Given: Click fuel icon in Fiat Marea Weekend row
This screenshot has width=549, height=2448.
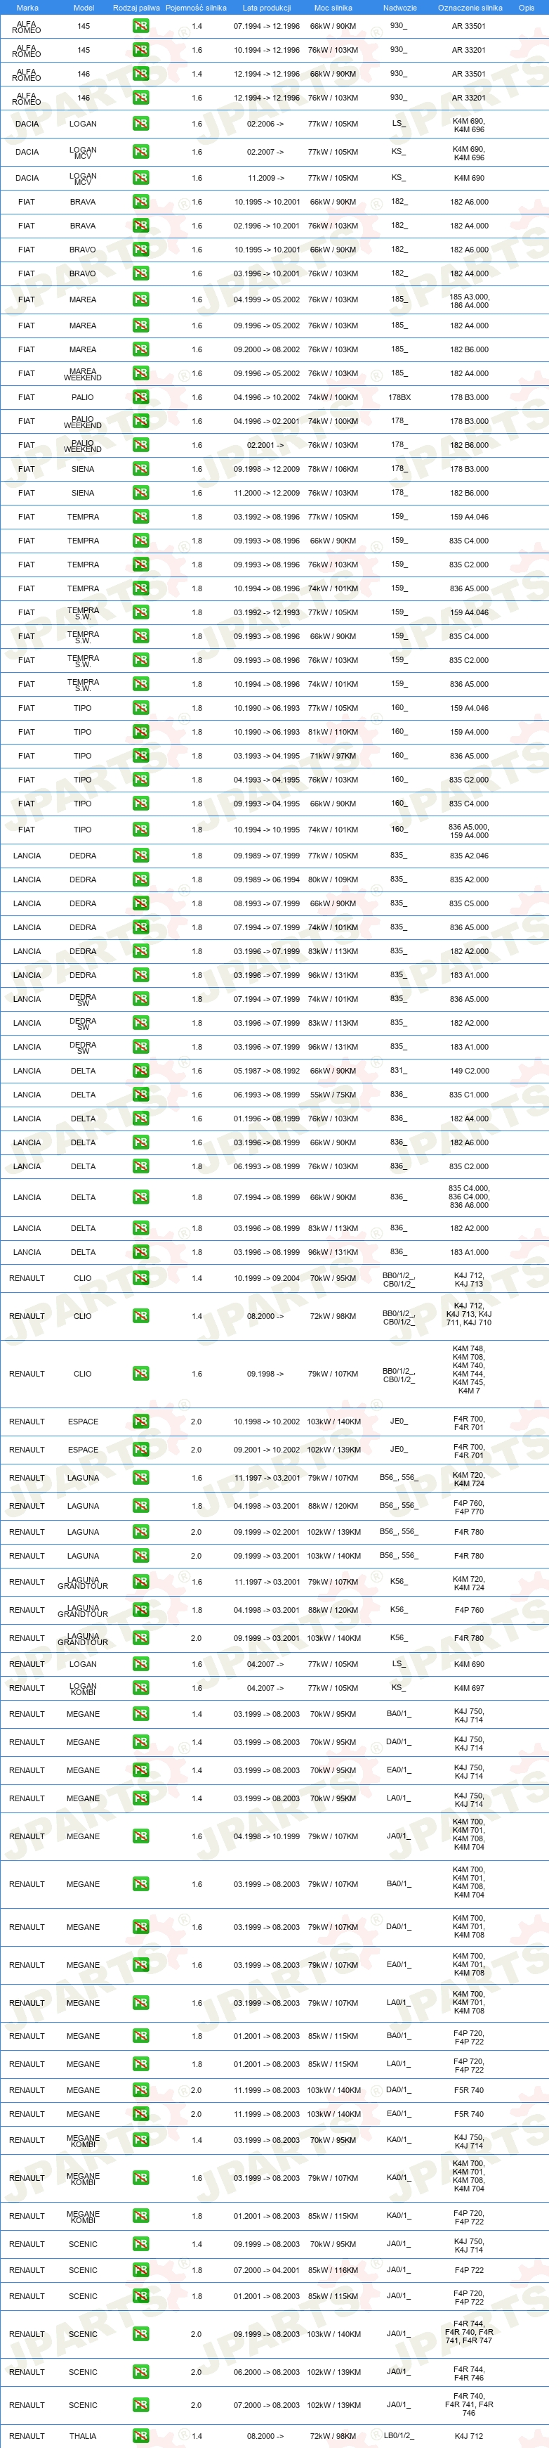Looking at the screenshot, I should (140, 373).
